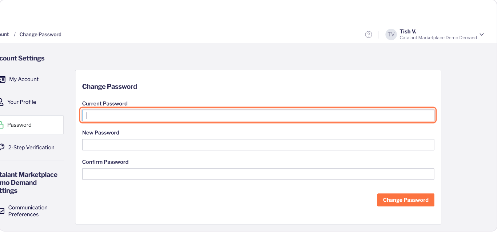Click the Communication Preferences envelope icon

[x=2, y=211]
